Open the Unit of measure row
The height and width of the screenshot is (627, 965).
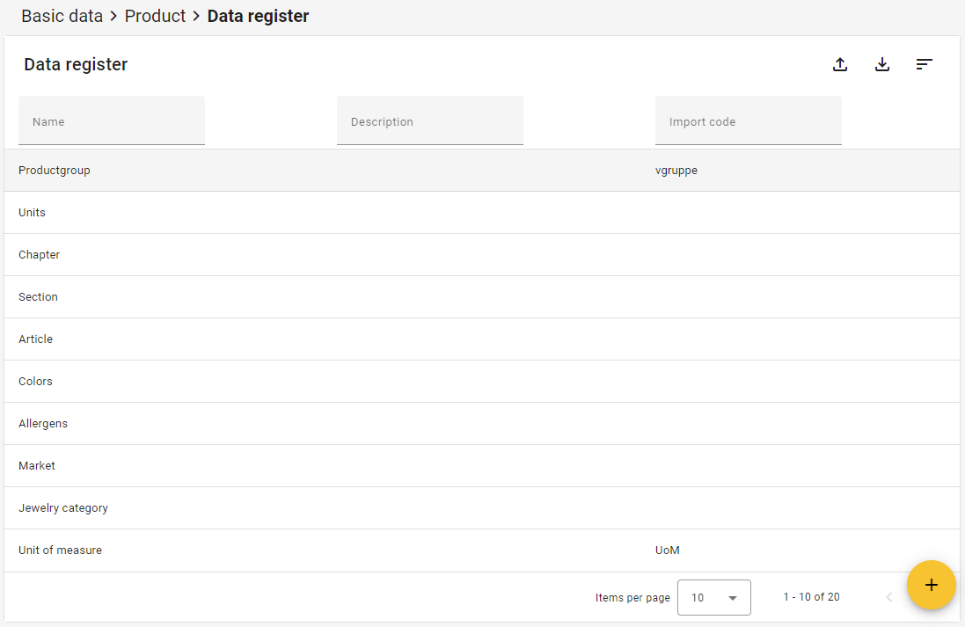coord(60,550)
